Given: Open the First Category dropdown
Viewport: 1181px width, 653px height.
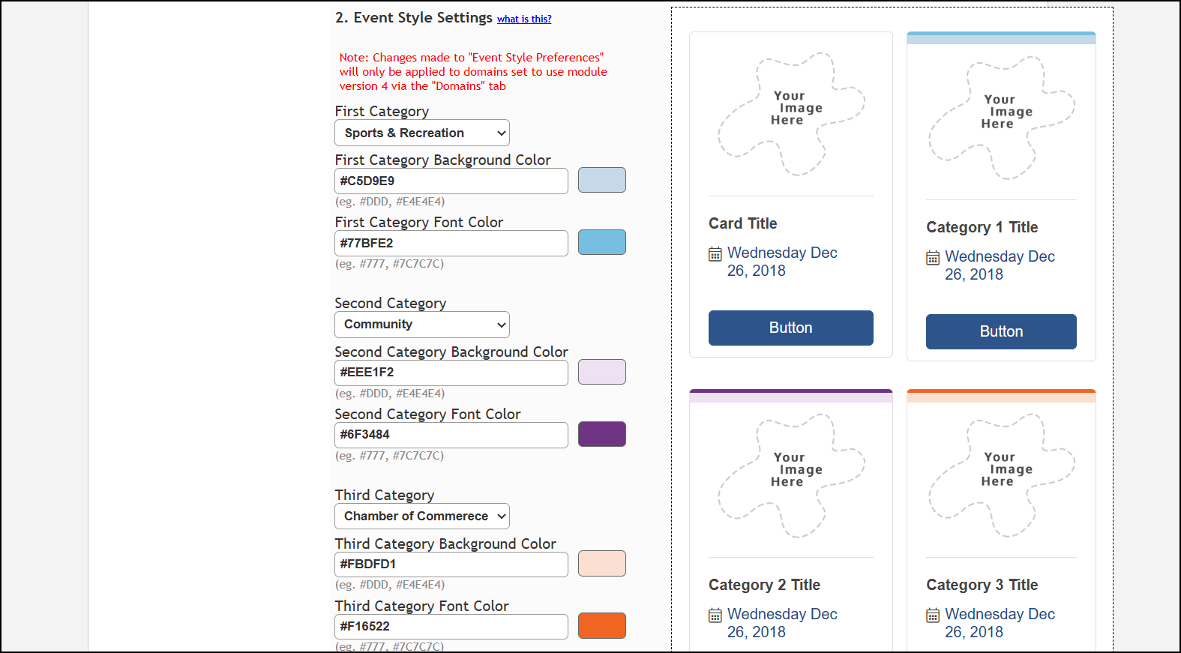Looking at the screenshot, I should click(422, 133).
